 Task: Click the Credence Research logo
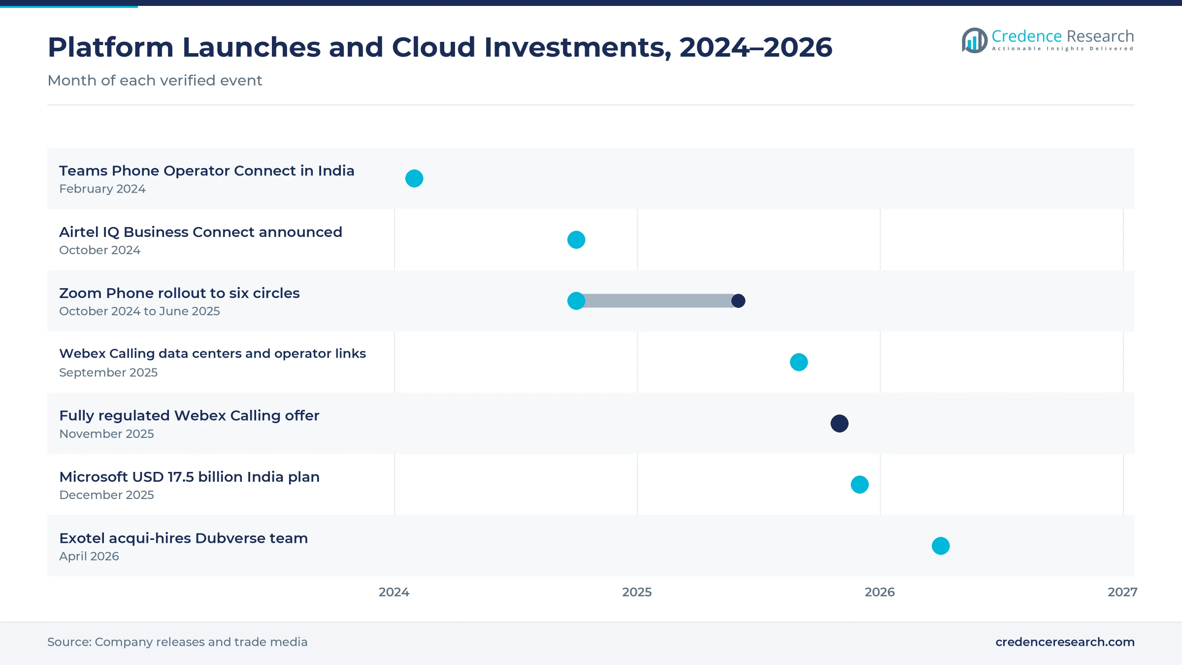1048,40
